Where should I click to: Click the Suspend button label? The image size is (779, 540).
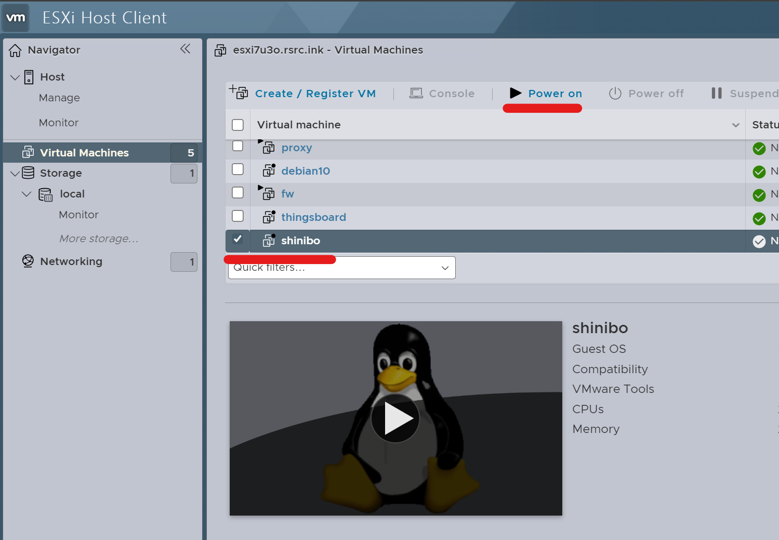tap(754, 94)
